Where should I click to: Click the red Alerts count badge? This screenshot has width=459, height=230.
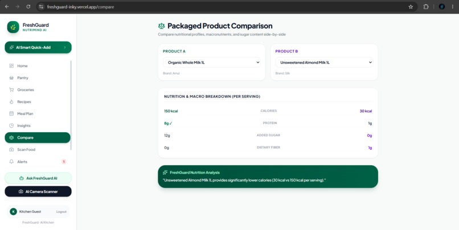(x=64, y=162)
